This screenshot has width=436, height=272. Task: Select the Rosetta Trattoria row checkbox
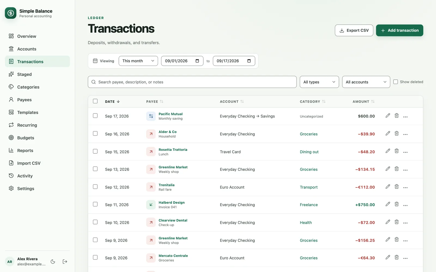tap(95, 151)
